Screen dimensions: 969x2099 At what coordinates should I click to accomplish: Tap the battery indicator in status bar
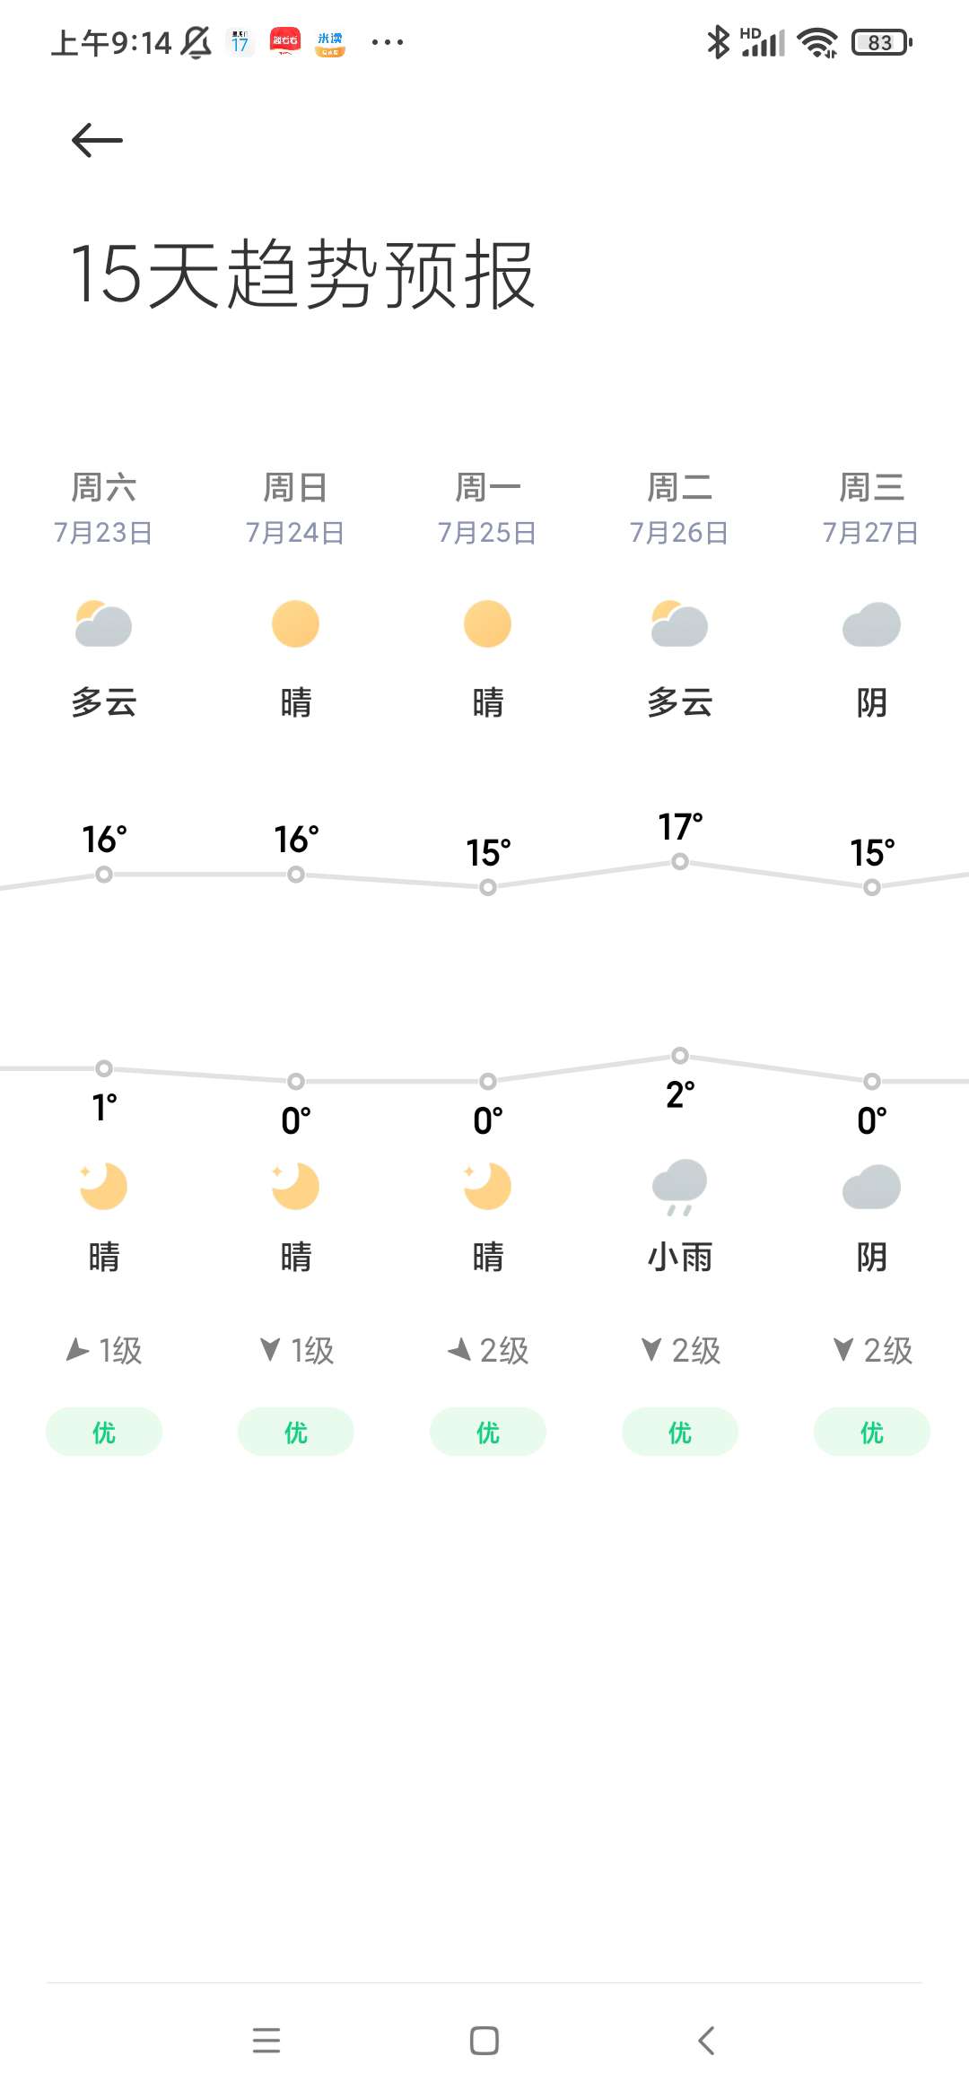[x=882, y=42]
